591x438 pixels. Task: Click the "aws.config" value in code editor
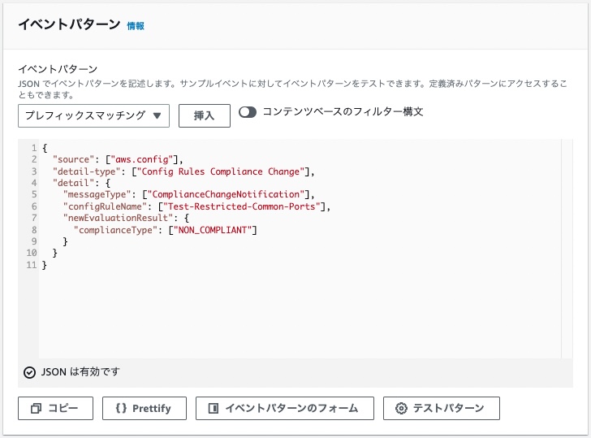pyautogui.click(x=142, y=159)
